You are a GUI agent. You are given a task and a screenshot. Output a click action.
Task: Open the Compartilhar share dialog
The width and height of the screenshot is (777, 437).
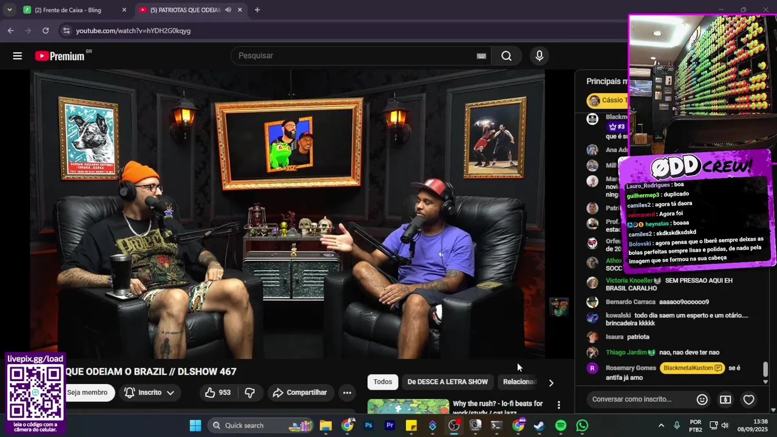pos(300,393)
